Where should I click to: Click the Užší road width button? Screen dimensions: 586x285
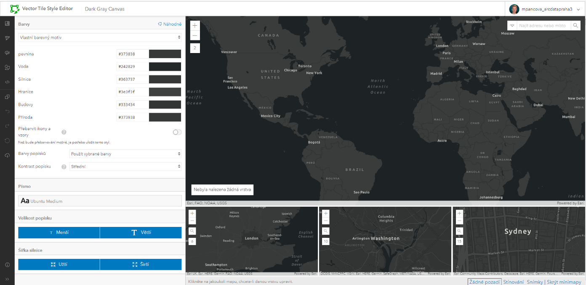[59, 264]
